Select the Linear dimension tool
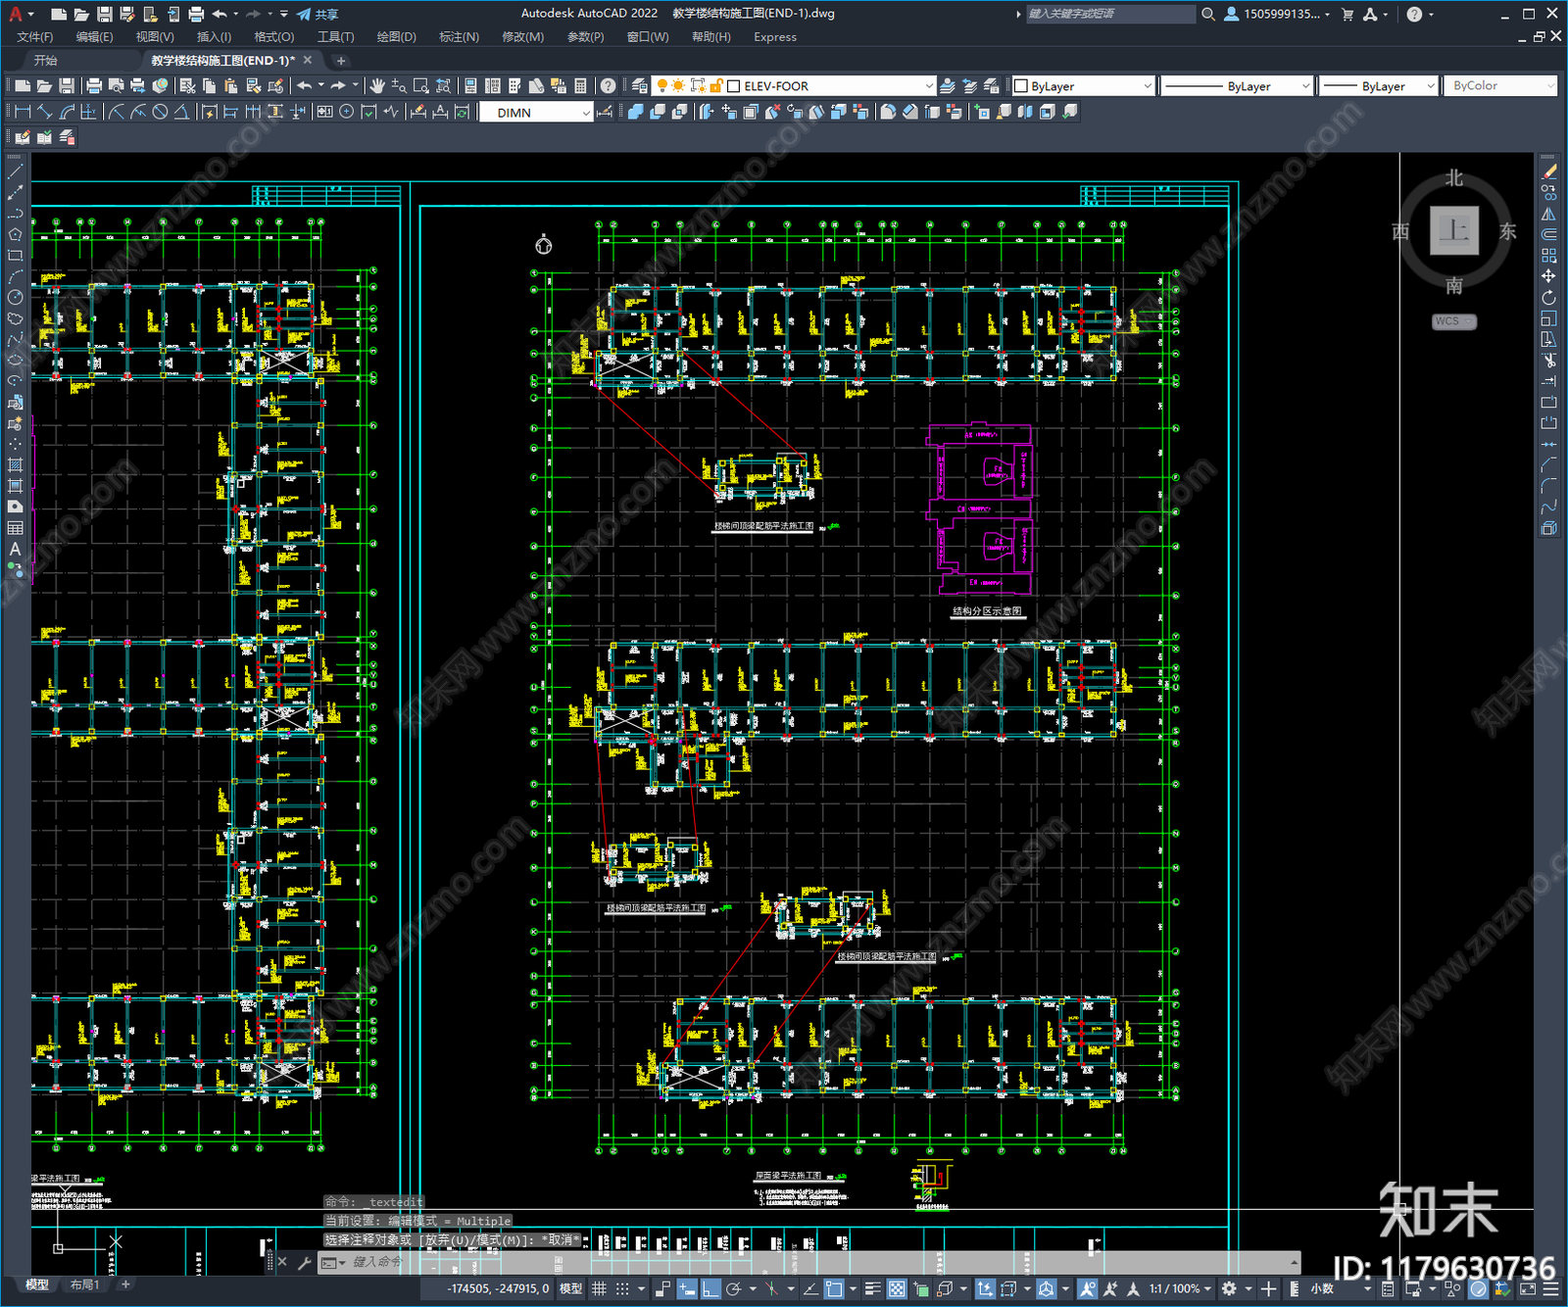The height and width of the screenshot is (1307, 1568). click(x=24, y=112)
